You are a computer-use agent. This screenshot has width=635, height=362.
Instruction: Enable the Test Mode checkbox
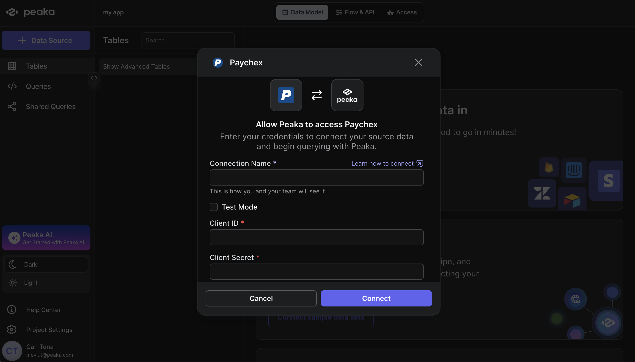pyautogui.click(x=214, y=207)
